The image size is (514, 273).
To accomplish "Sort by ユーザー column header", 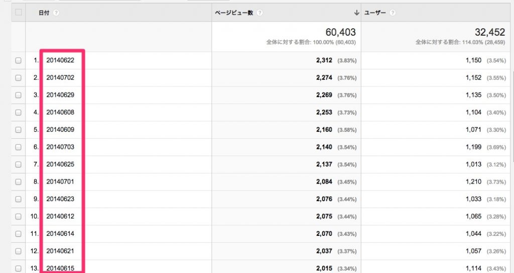I will (375, 13).
